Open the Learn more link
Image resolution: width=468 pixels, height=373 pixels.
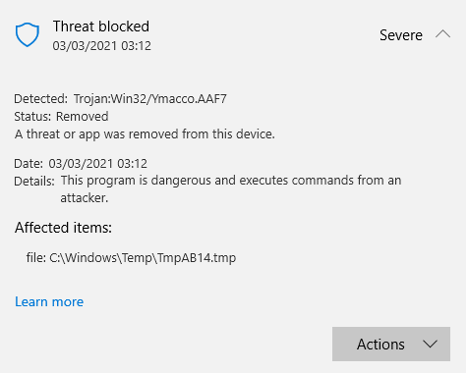pos(49,301)
